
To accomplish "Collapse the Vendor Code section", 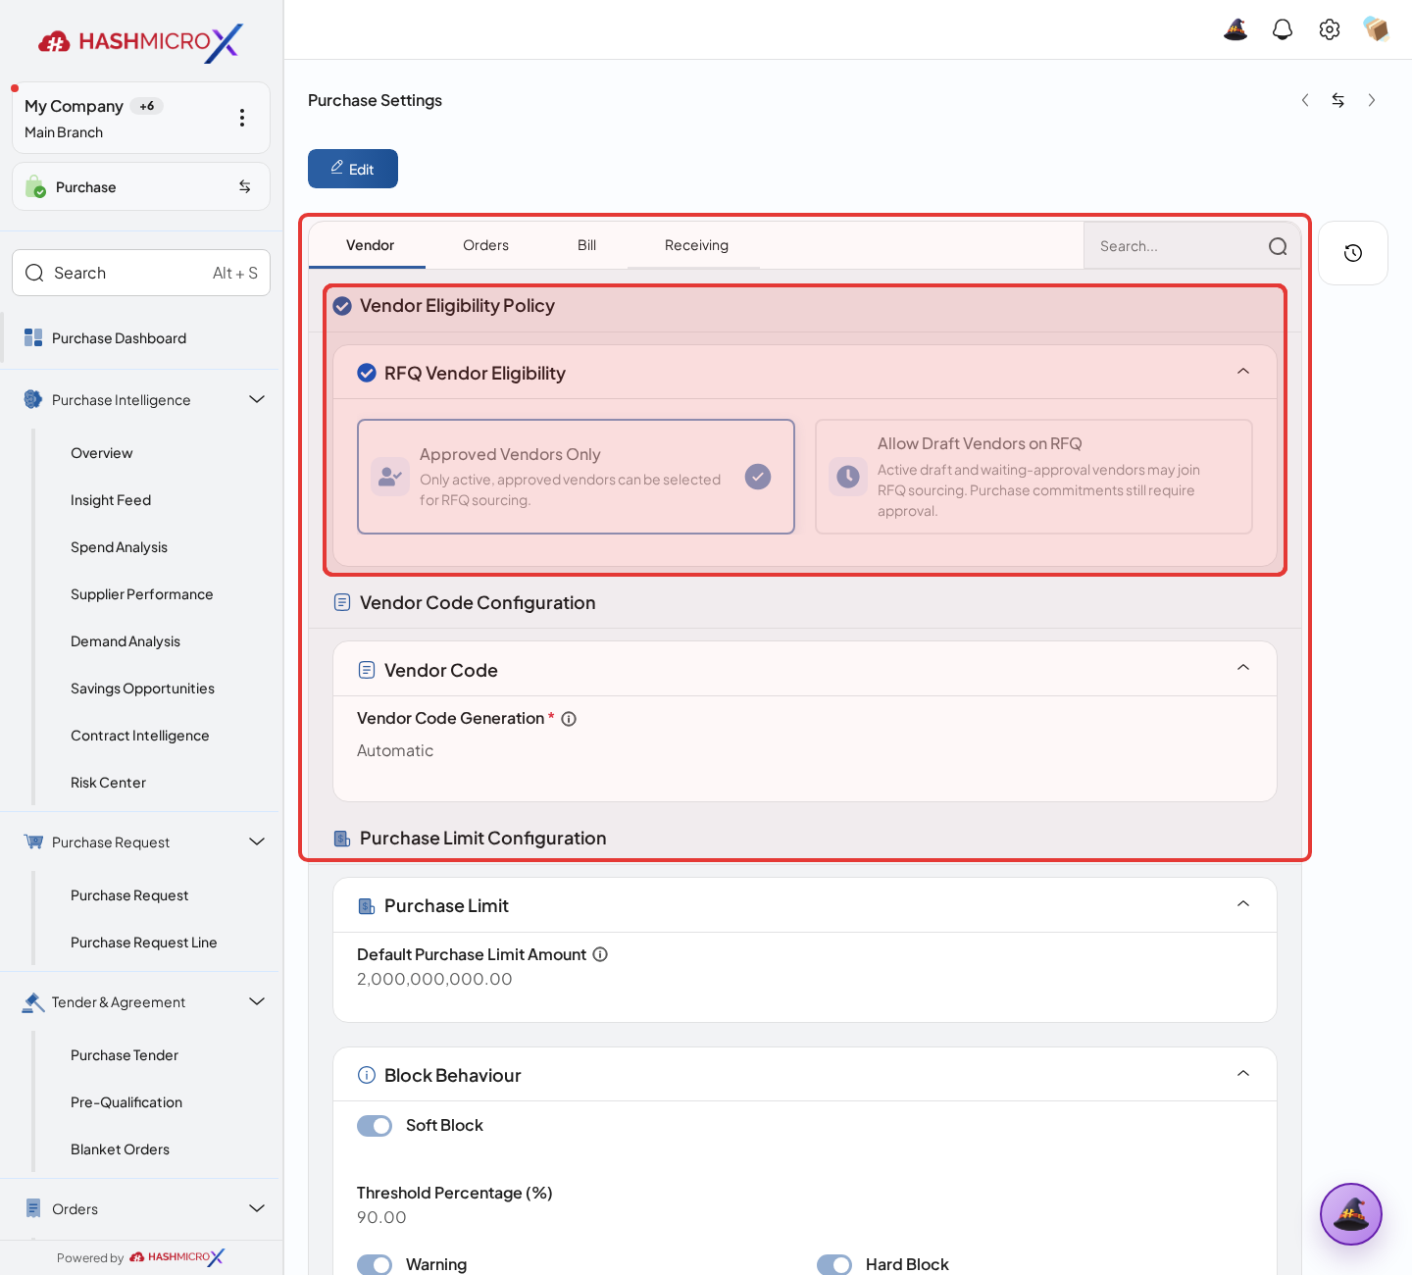I will coord(1243,668).
